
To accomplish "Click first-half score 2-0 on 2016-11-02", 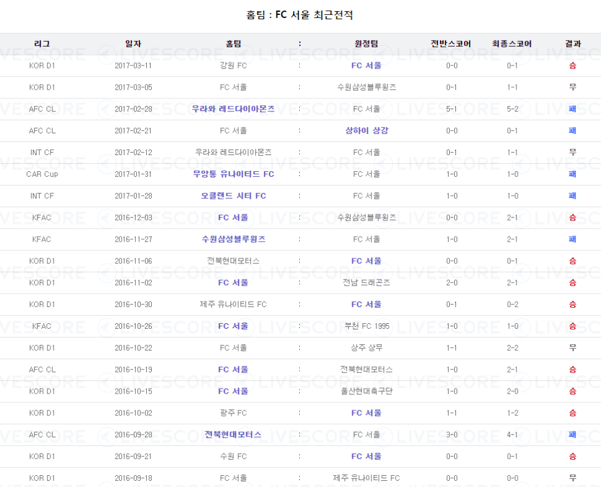I will tap(452, 283).
